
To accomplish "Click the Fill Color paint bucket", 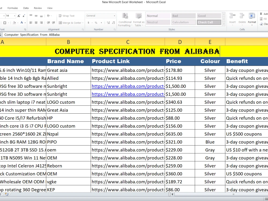I will click(x=14, y=23).
